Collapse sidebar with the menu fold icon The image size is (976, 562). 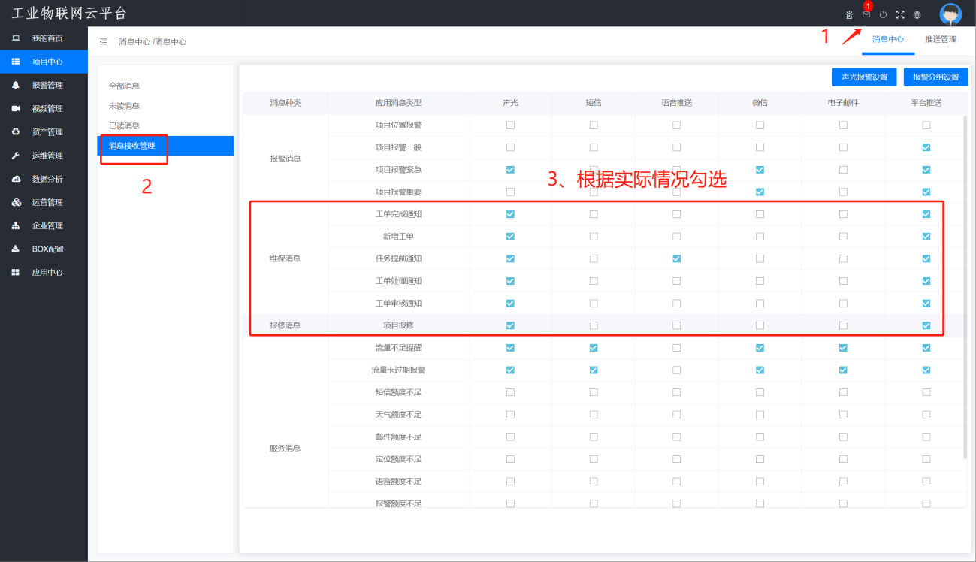click(x=104, y=42)
